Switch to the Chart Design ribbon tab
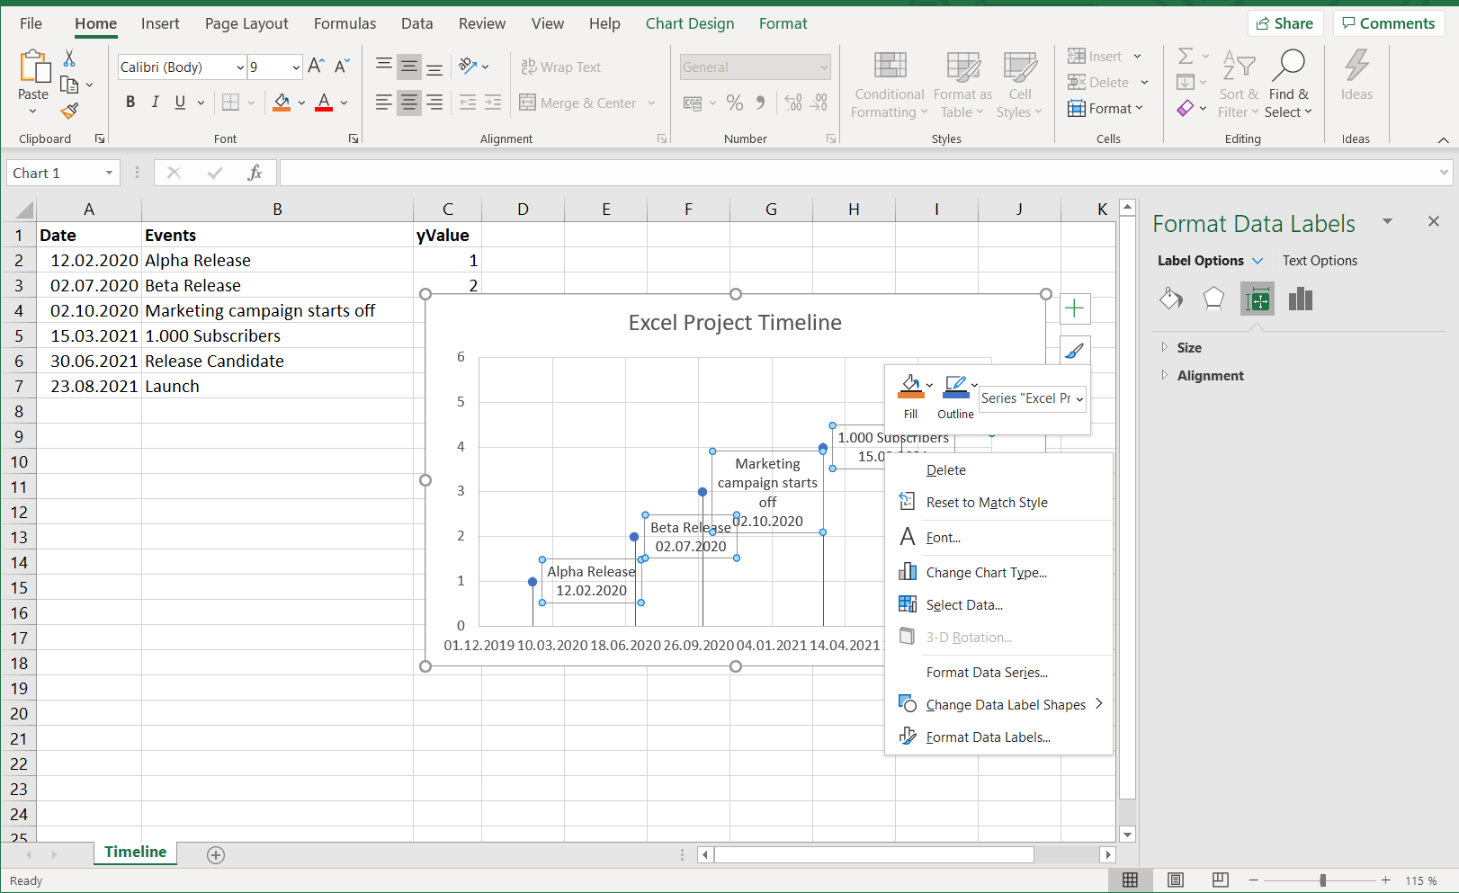Screen dimensions: 1459x893 pos(689,23)
